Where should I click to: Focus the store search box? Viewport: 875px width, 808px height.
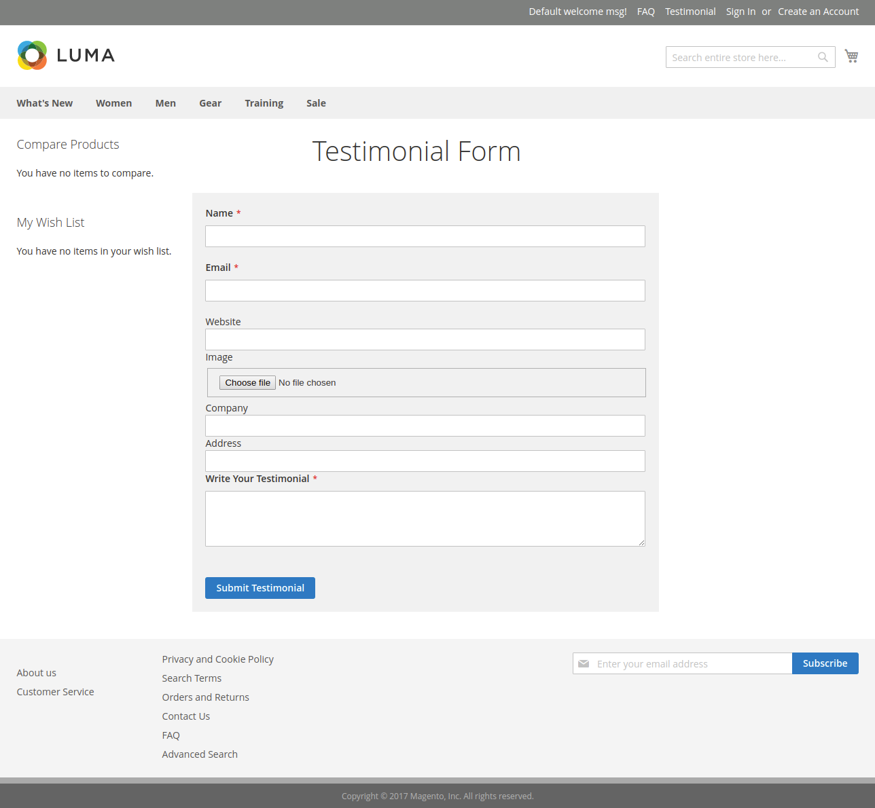(x=740, y=58)
